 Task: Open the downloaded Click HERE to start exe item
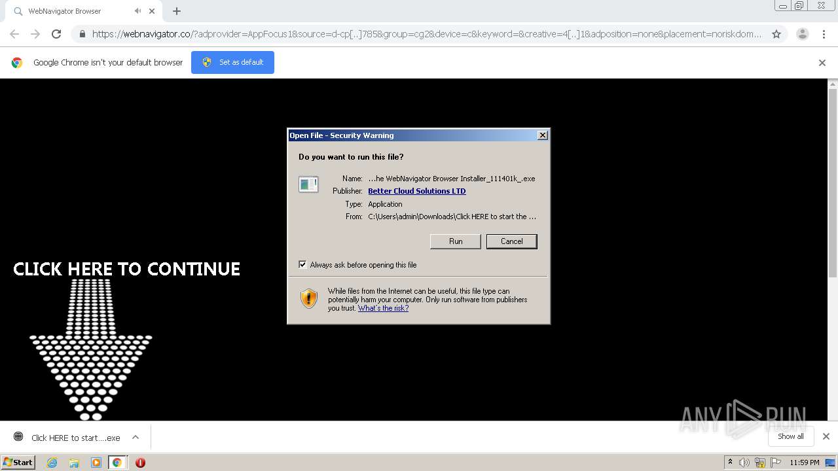[69, 438]
